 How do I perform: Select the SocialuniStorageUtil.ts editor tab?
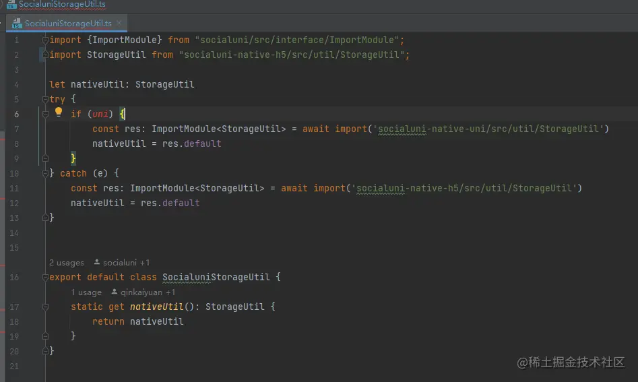click(x=67, y=23)
